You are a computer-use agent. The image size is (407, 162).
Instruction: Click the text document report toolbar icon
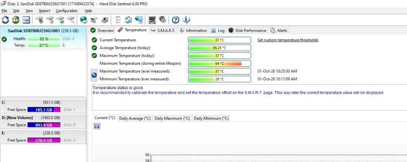click(x=118, y=19)
